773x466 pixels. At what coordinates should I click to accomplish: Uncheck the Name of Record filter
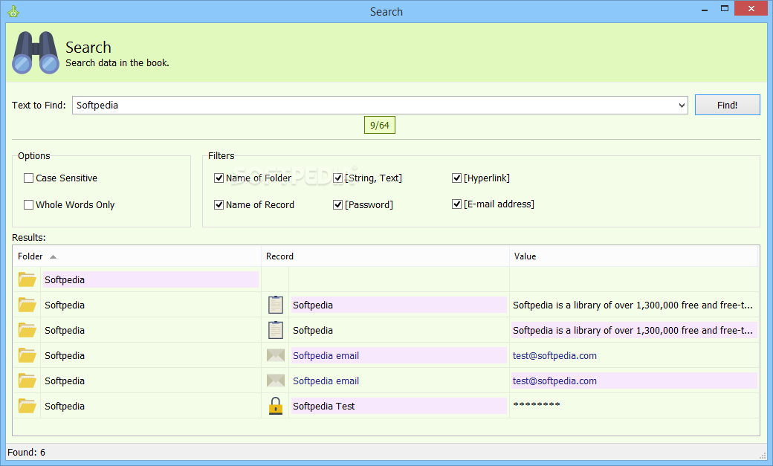coord(219,204)
